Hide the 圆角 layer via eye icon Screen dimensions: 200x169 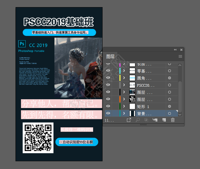click(x=108, y=78)
